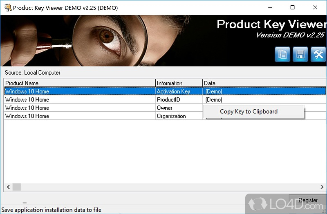Click the floppy disk save icon
Image resolution: width=327 pixels, height=214 pixels.
pos(300,55)
